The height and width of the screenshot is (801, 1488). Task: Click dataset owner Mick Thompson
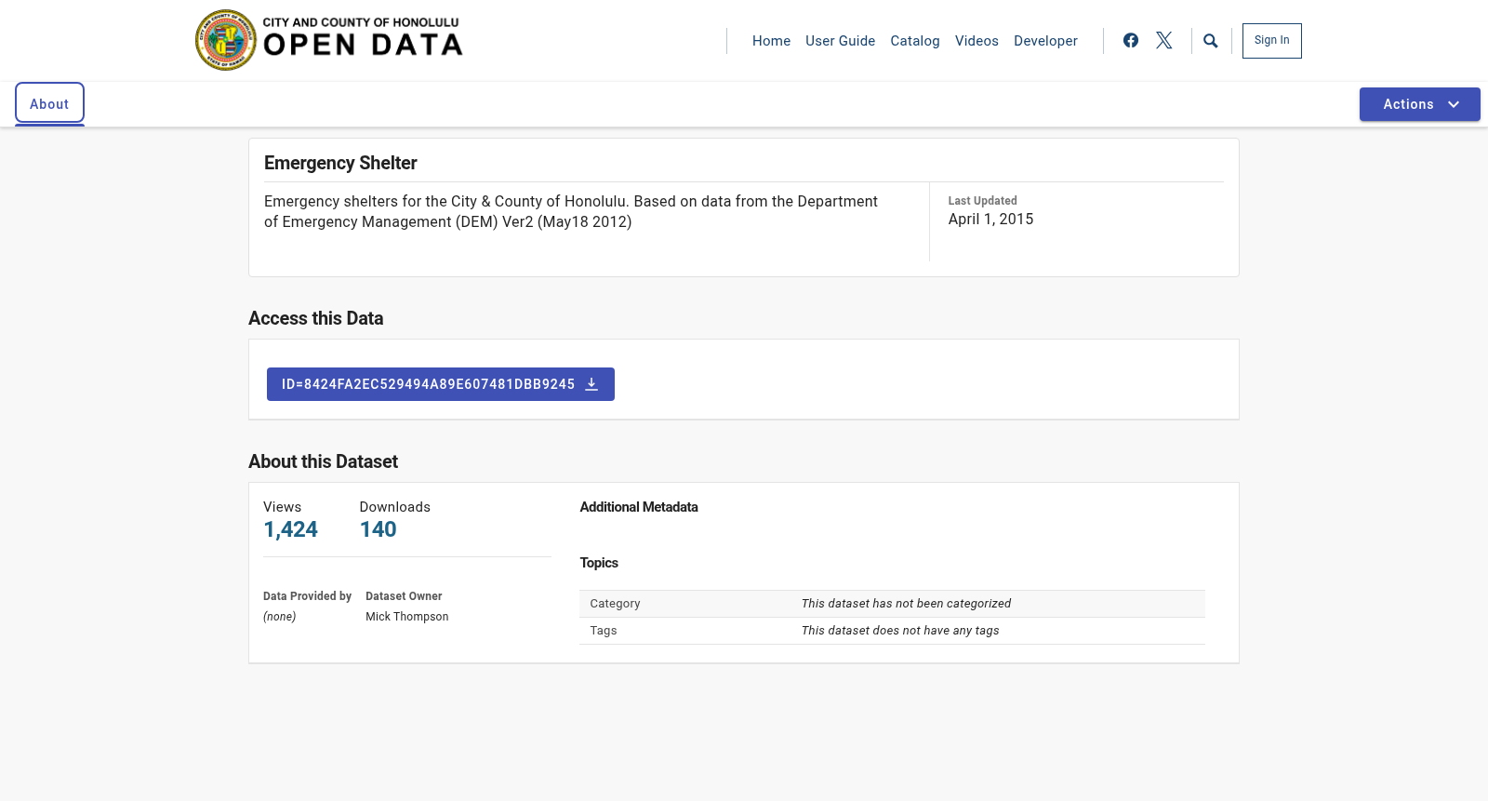tap(406, 617)
